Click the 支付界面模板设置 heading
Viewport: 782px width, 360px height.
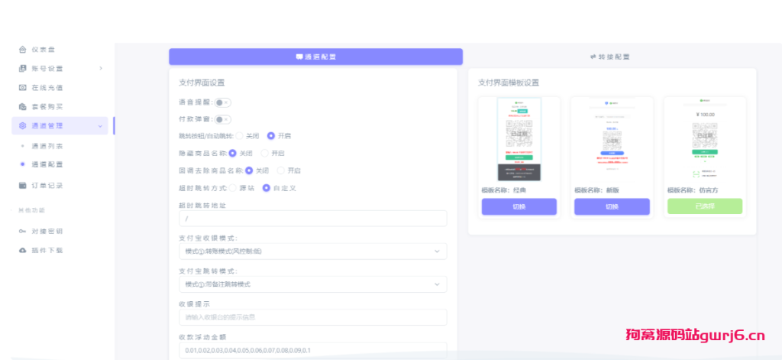point(508,83)
